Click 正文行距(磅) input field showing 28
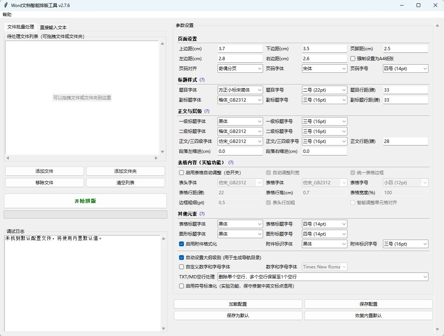 (406, 141)
